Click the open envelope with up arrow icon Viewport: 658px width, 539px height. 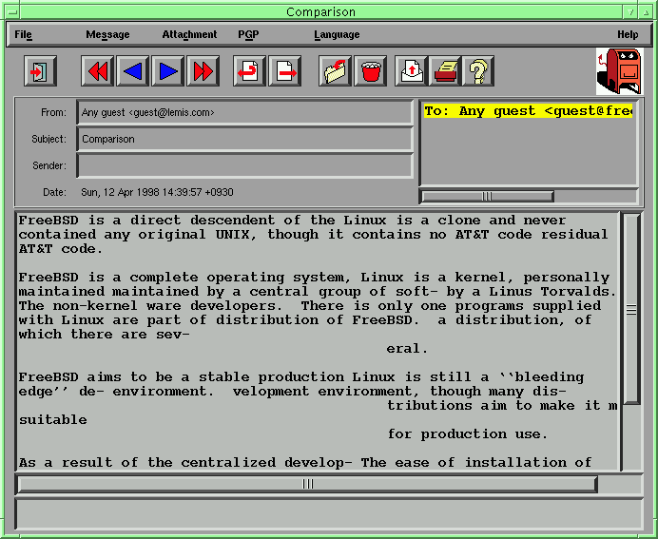tap(411, 71)
